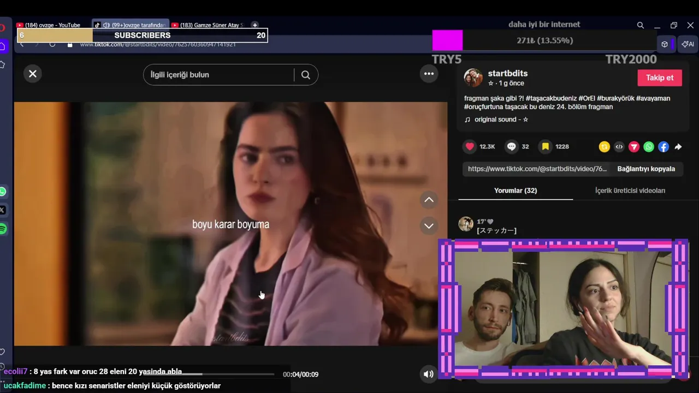This screenshot has width=699, height=393.
Task: Click startbdits profile avatar
Action: [x=473, y=78]
